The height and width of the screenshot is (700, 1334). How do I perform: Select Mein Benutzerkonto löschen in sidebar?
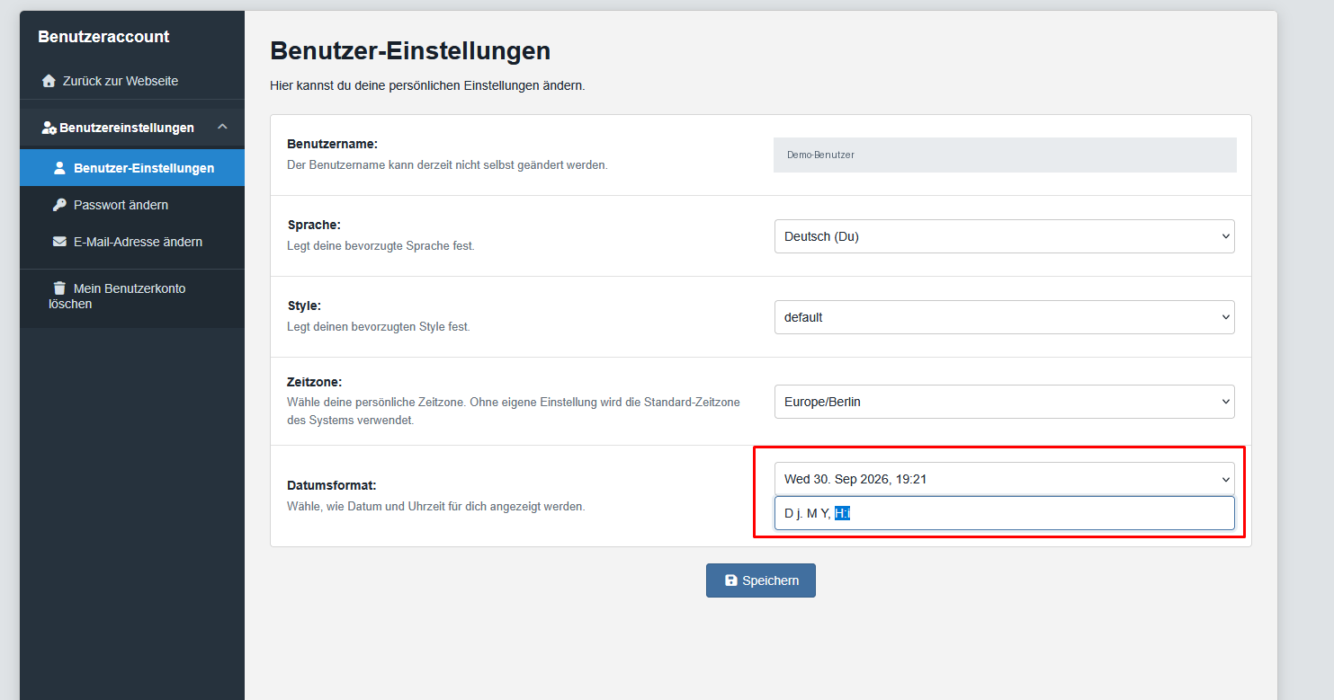point(132,297)
